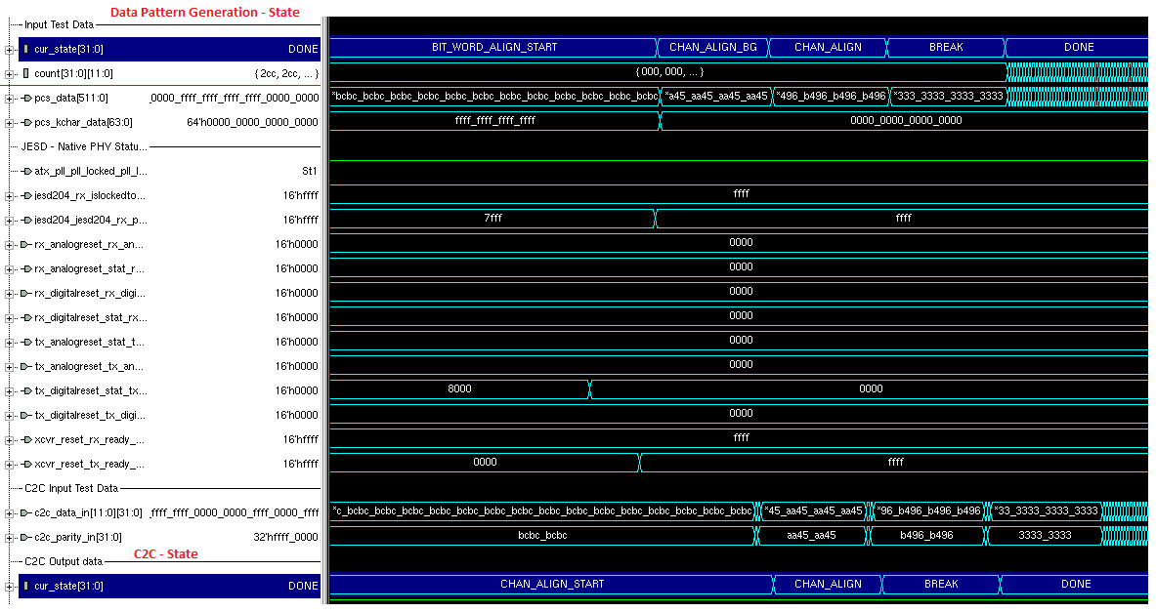
Task: Click the 0000 segment in xcvr_reset_tx_ready wave
Action: 485,462
